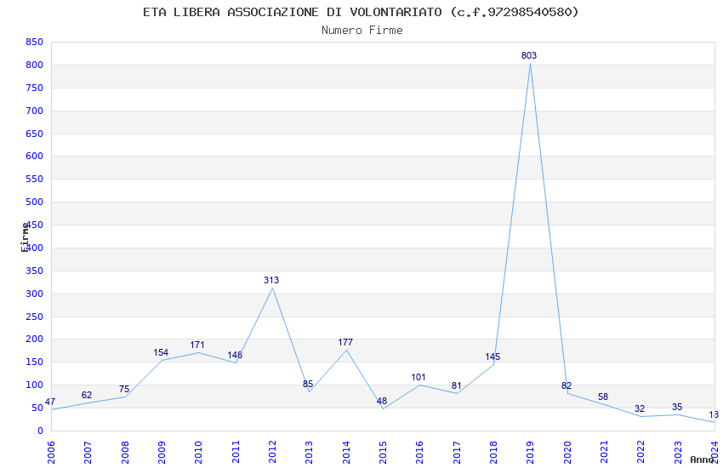Screen dimensions: 723x468
Task: Select the x-axis year 2014 label
Action: click(346, 453)
